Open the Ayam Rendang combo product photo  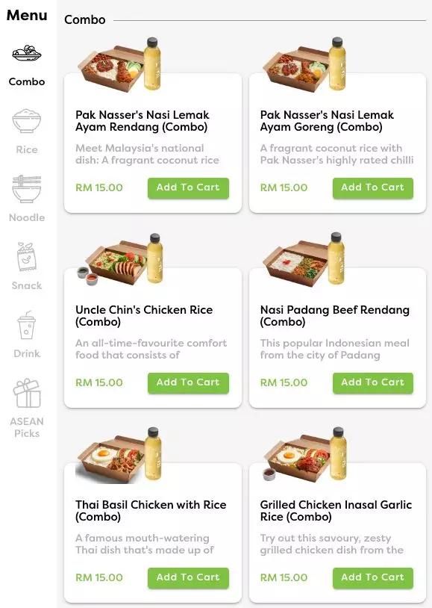(119, 65)
